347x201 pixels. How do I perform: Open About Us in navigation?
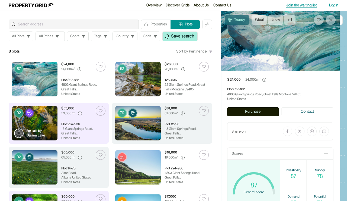coord(201,5)
